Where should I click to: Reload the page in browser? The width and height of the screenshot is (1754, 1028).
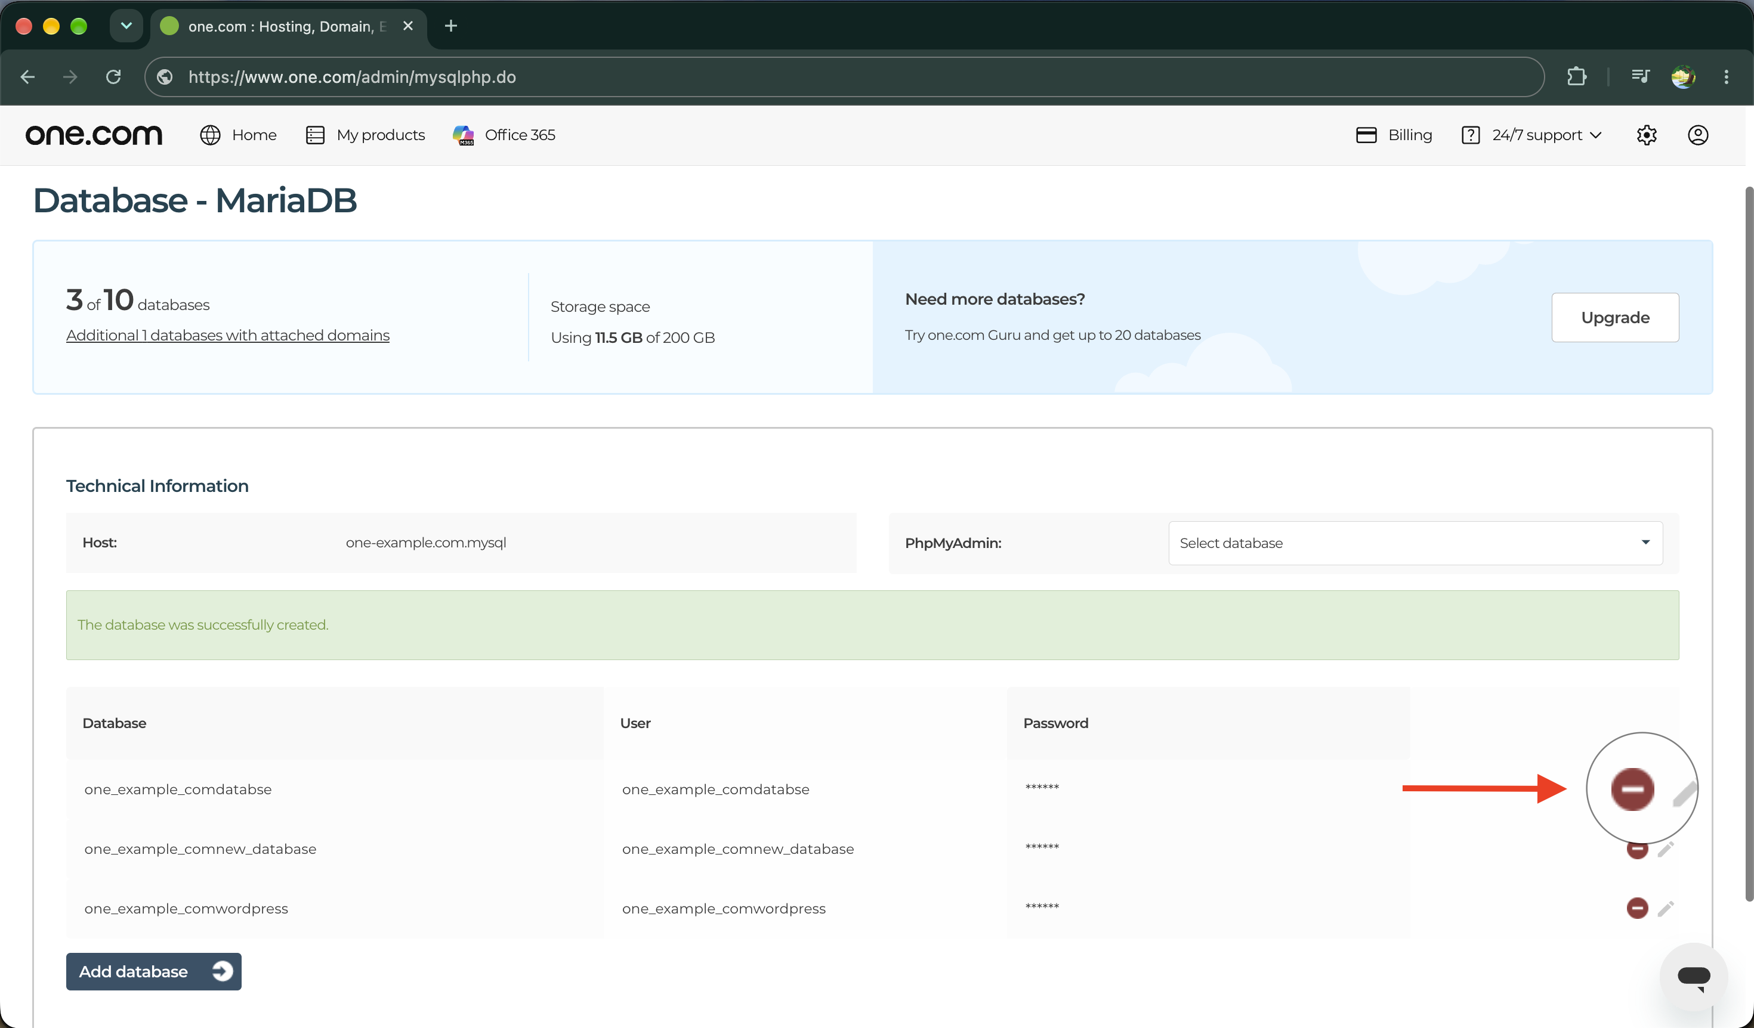(113, 76)
